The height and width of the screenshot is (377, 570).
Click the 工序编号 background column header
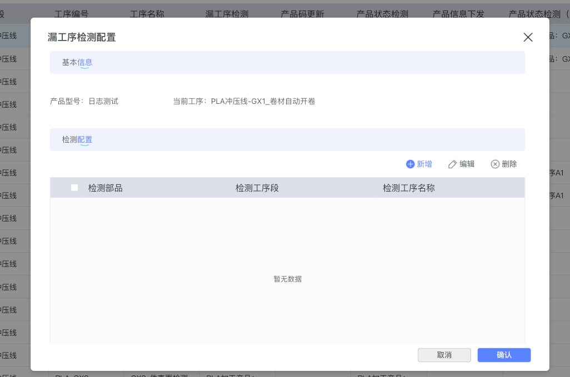71,14
